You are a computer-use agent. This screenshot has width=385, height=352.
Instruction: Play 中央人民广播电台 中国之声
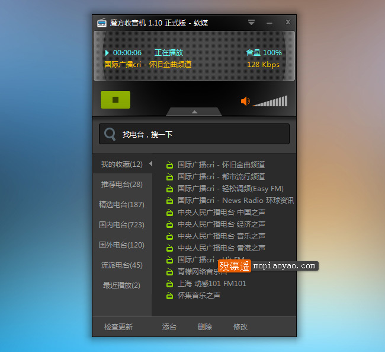[x=222, y=212]
